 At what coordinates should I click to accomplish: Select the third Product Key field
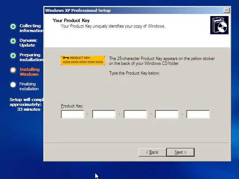click(x=135, y=114)
